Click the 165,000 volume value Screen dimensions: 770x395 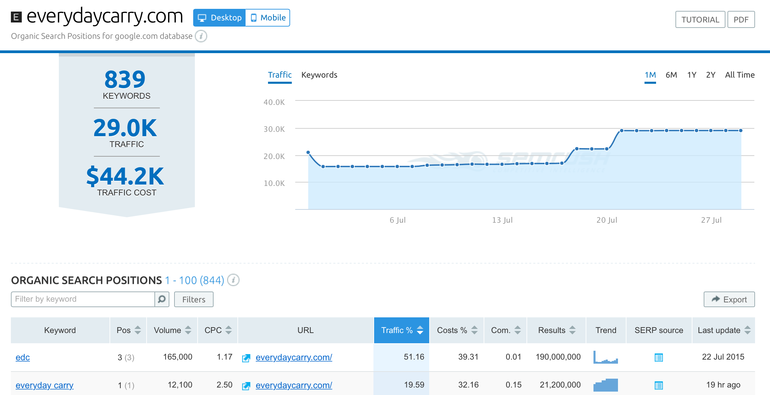(x=178, y=357)
